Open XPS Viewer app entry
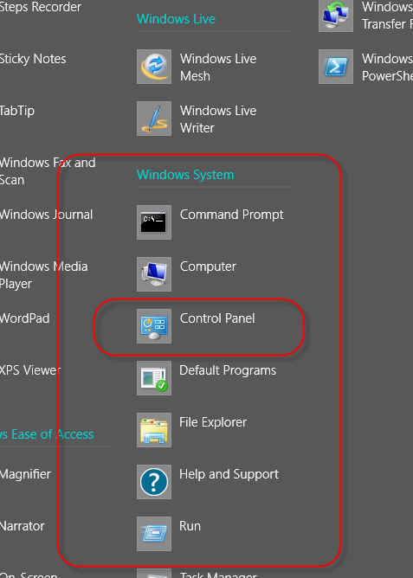The width and height of the screenshot is (413, 578). 30,370
